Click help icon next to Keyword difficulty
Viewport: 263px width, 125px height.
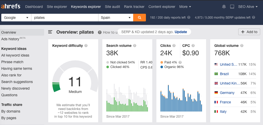[x=86, y=46]
